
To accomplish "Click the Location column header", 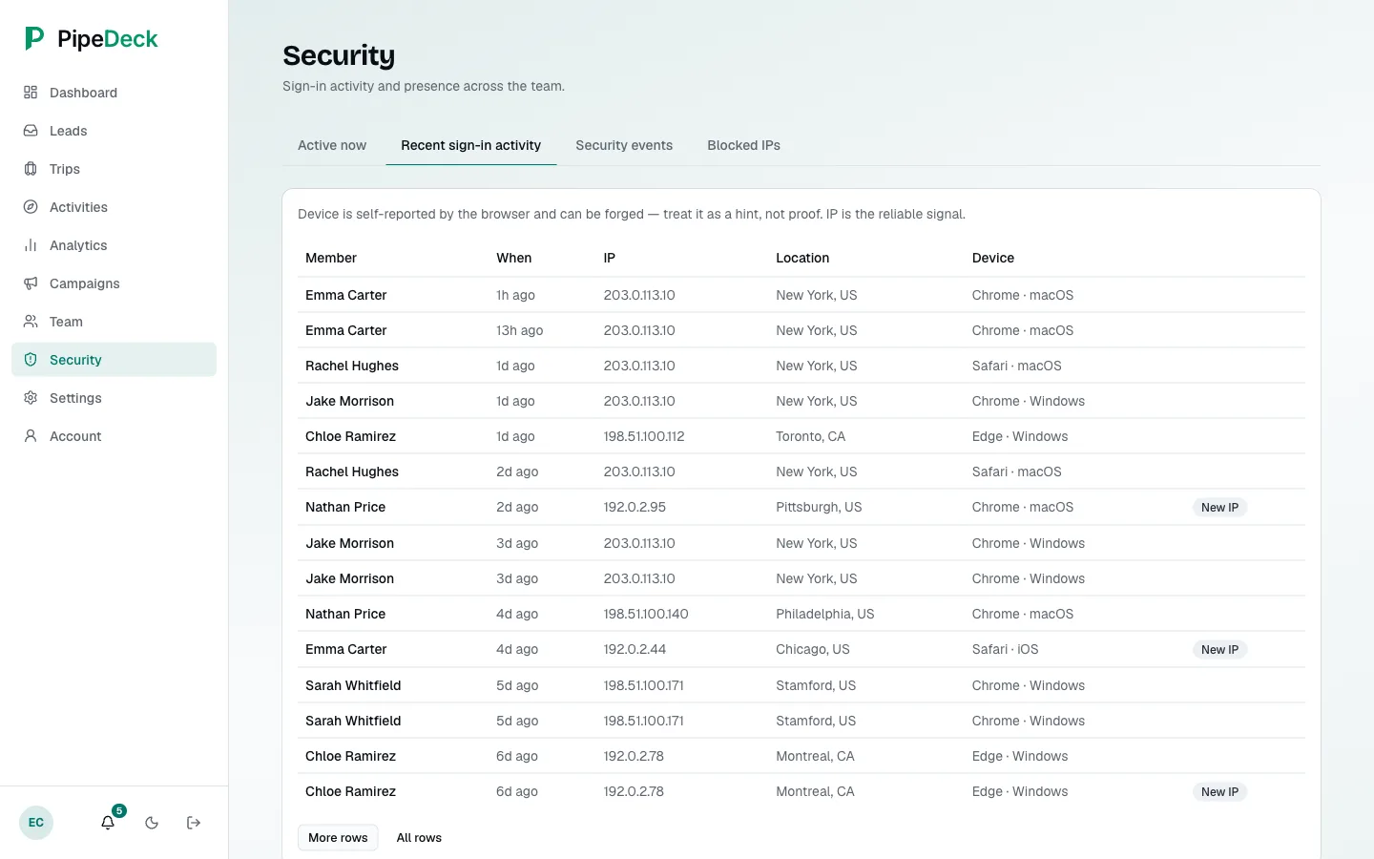I will tap(802, 258).
